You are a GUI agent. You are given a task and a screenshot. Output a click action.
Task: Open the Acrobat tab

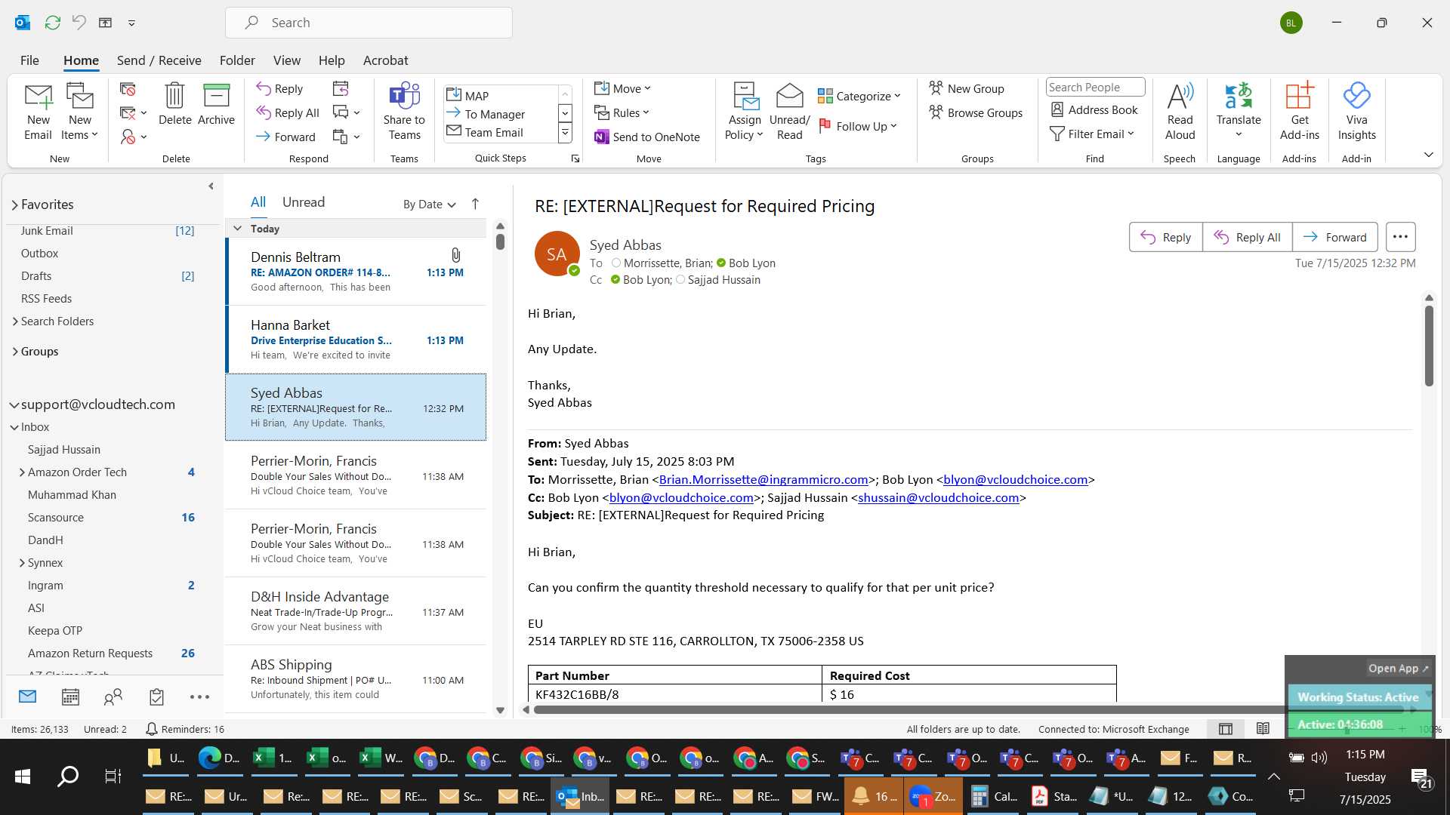point(385,60)
